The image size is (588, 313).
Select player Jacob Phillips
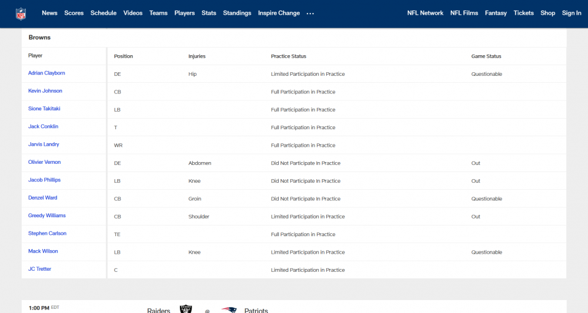click(x=44, y=180)
